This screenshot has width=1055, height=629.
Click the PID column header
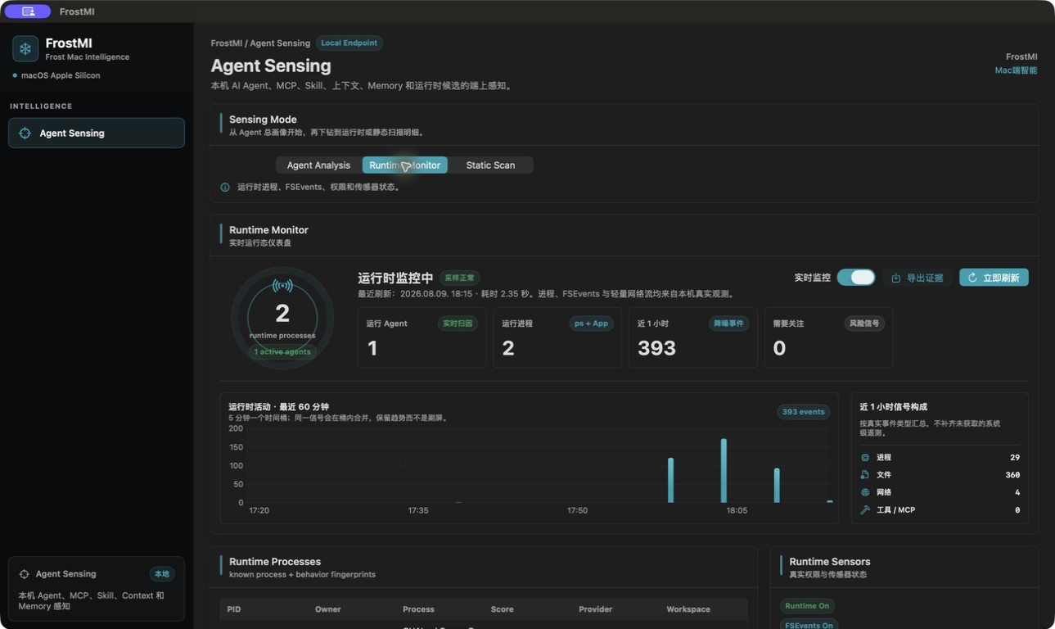233,609
